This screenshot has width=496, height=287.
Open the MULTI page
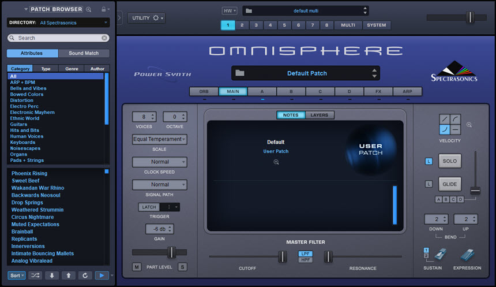[x=348, y=25]
